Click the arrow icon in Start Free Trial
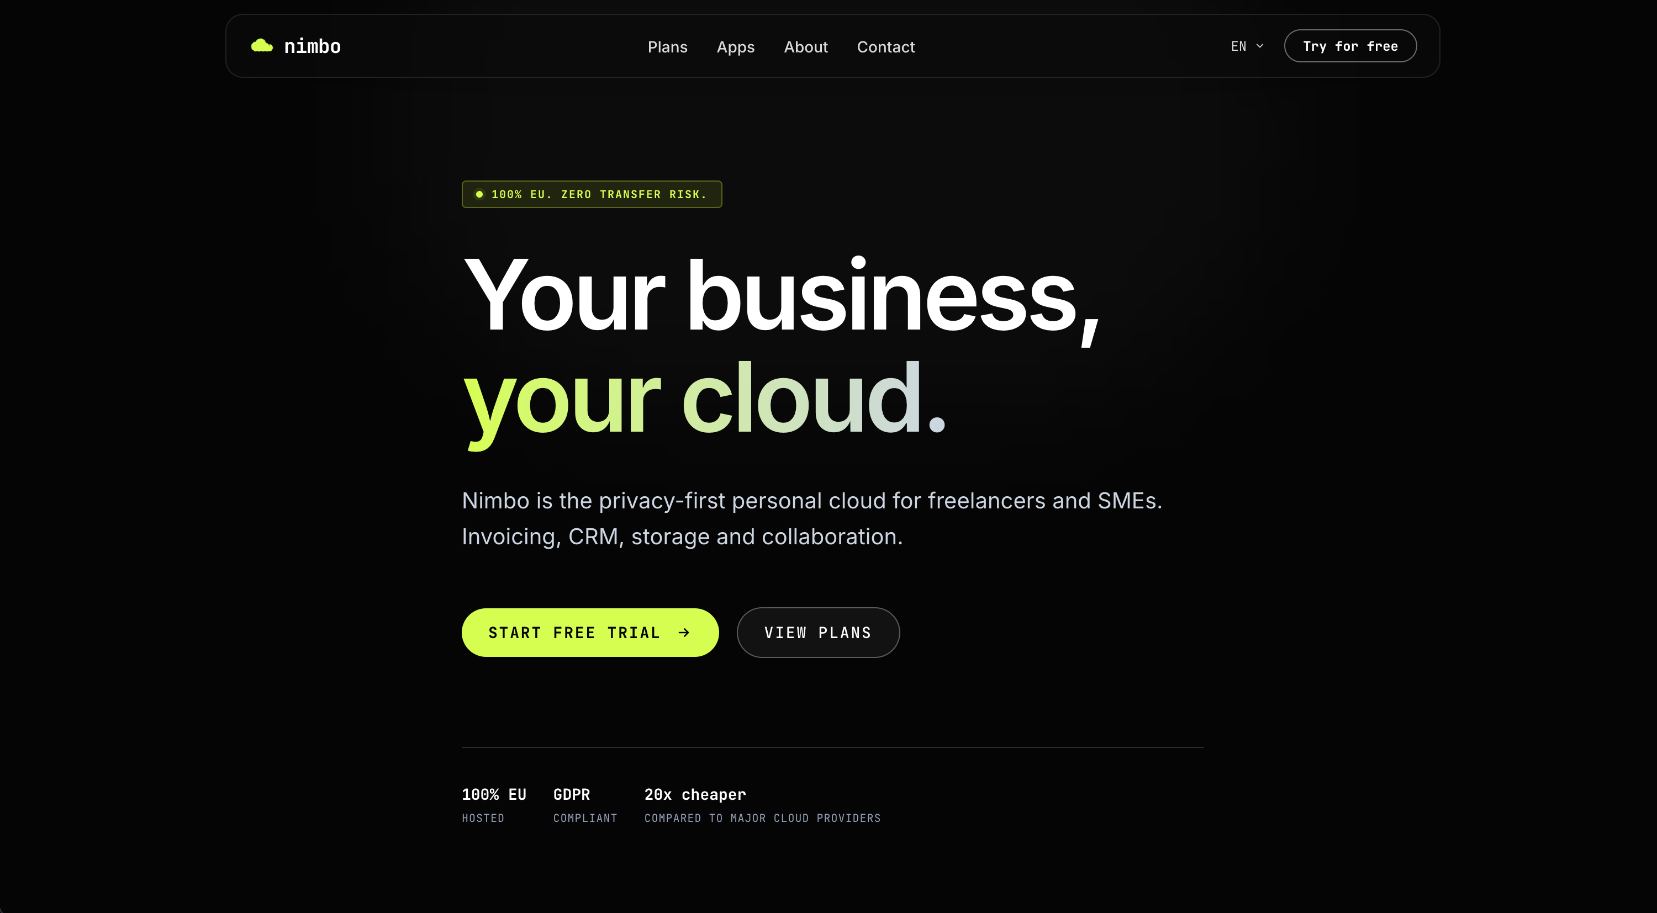The height and width of the screenshot is (913, 1657). [684, 633]
